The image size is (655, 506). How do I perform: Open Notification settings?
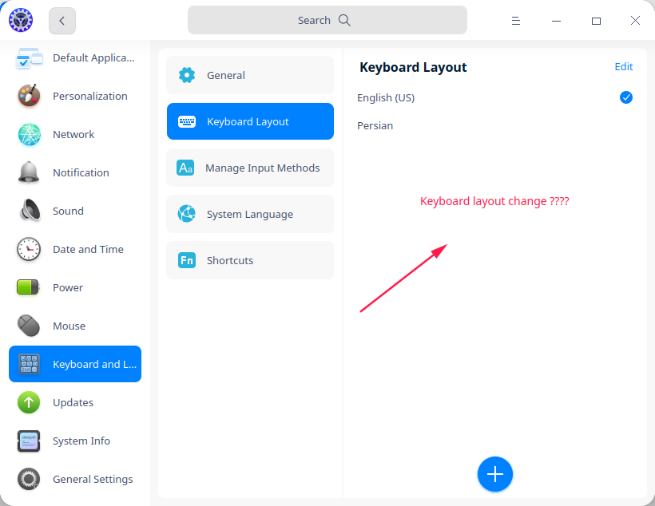point(81,172)
